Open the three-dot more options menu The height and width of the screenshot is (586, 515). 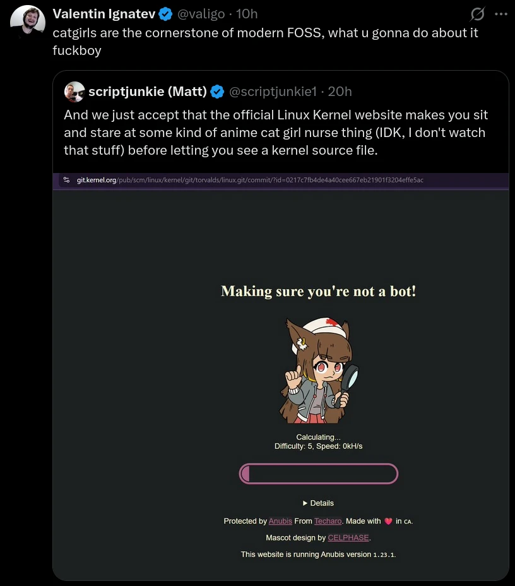(500, 14)
